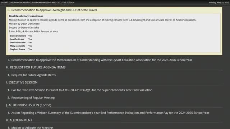230x129 pixels.
Task: Open agenda item 6 Overnight and Out-of-State Travel
Action: (52, 10)
